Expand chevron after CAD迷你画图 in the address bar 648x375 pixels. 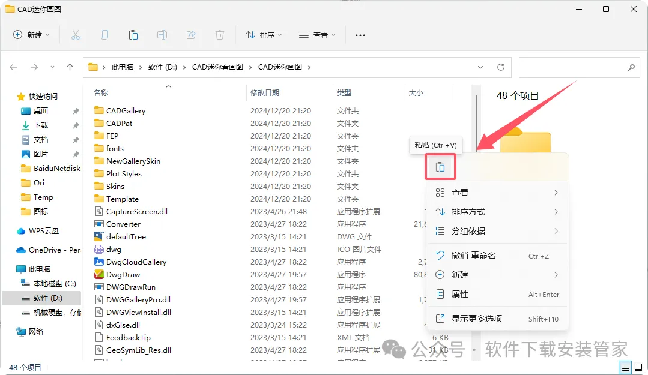coord(309,67)
